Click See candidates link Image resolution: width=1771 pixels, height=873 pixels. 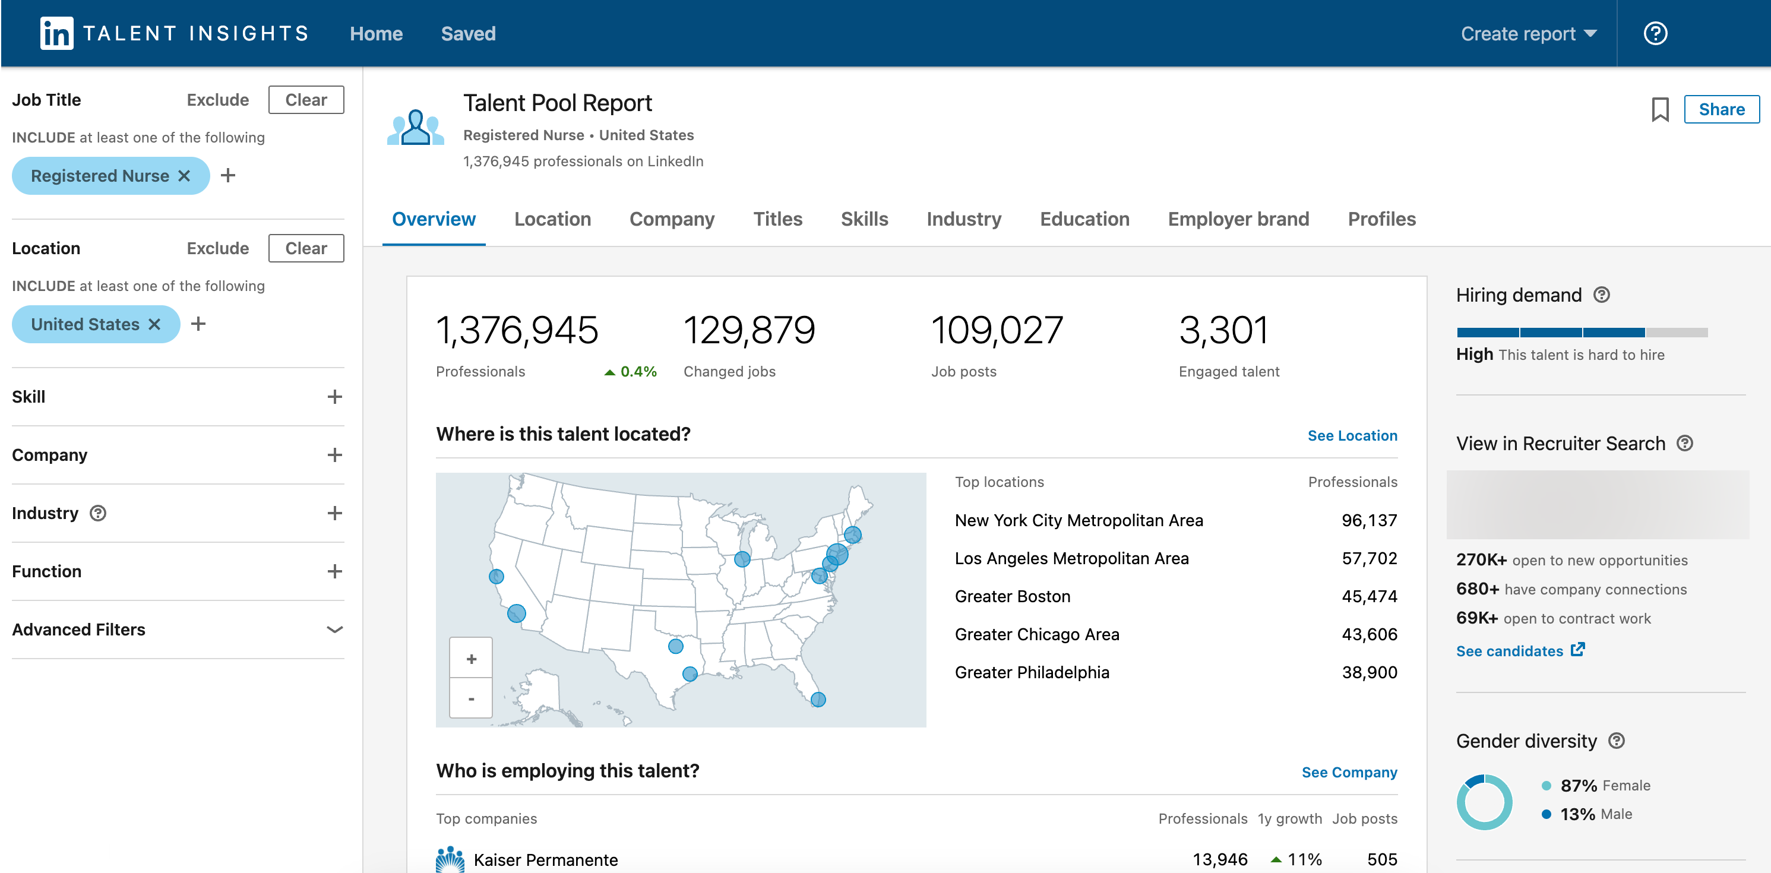point(1509,651)
